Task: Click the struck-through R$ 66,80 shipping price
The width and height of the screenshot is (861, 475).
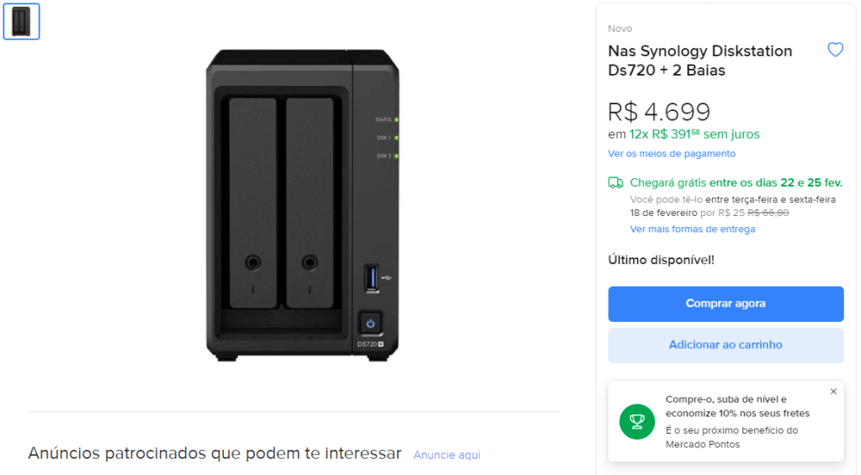Action: click(768, 213)
